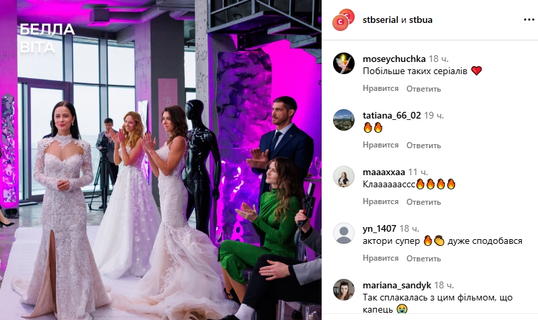538x320 pixels.
Task: Like the comment from moseychuchka
Action: pos(380,88)
